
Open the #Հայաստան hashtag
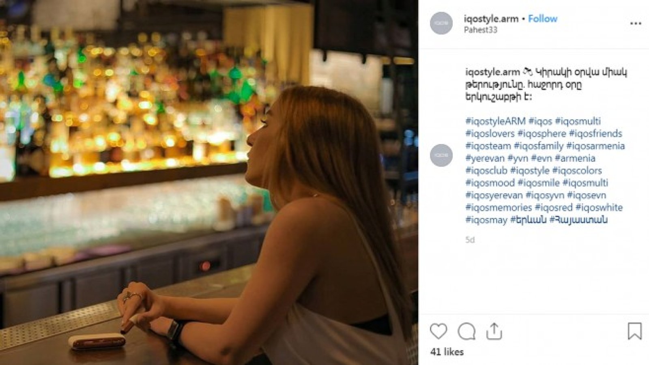tap(578, 220)
